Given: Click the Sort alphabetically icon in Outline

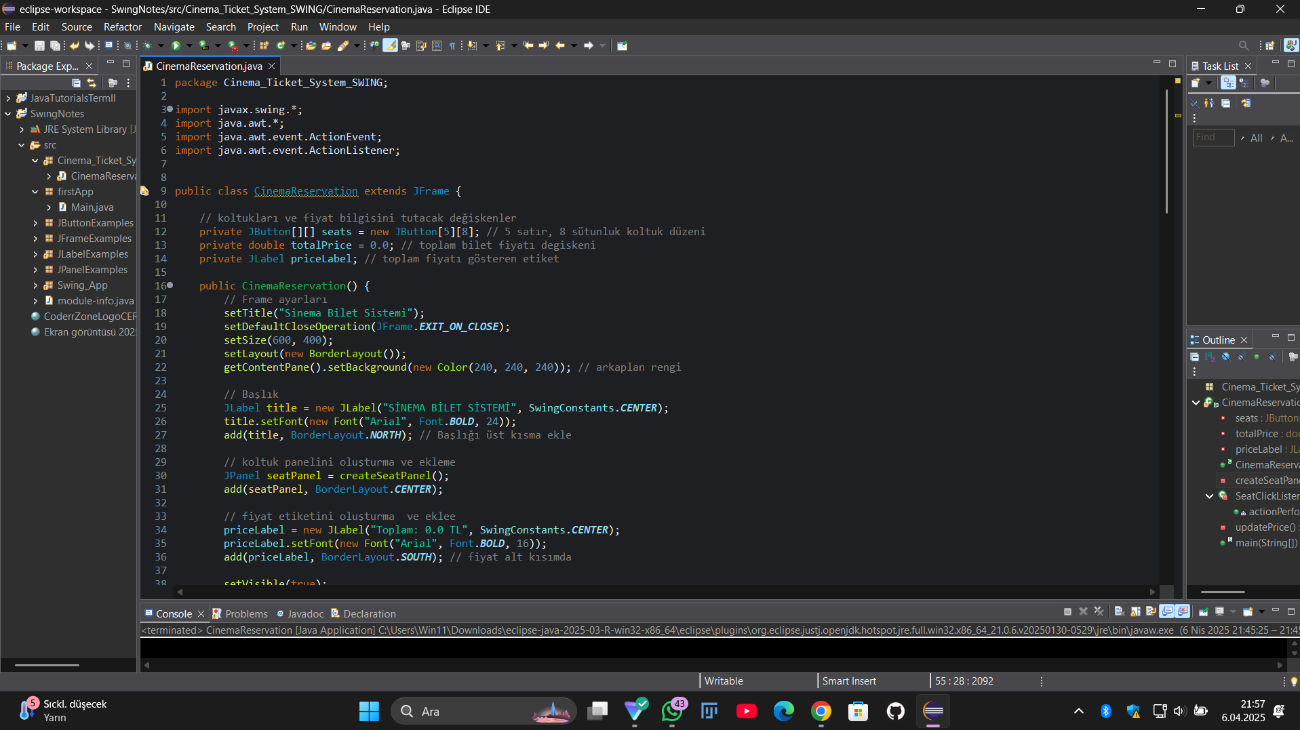Looking at the screenshot, I should (1210, 357).
